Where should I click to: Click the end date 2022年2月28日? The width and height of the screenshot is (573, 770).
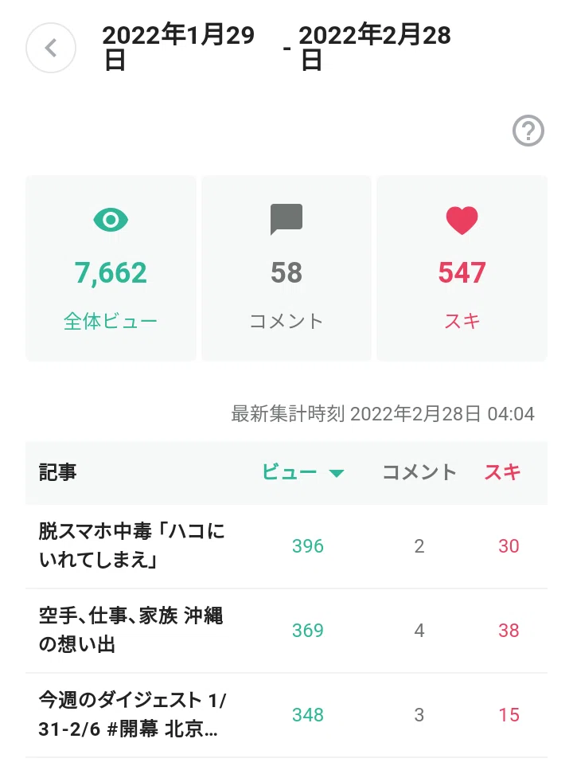pos(375,48)
